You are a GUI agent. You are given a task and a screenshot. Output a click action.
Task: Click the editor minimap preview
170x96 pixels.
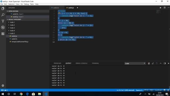point(159,11)
